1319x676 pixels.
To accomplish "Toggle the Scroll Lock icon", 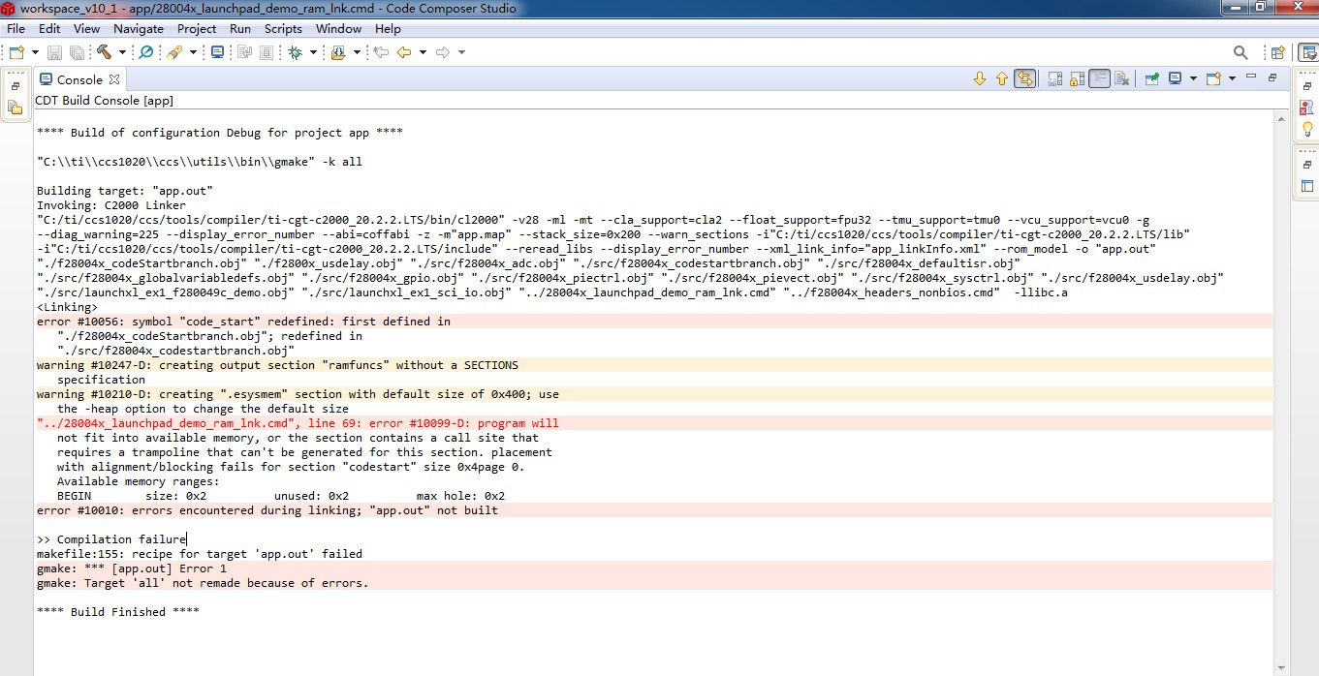I will pos(1077,79).
